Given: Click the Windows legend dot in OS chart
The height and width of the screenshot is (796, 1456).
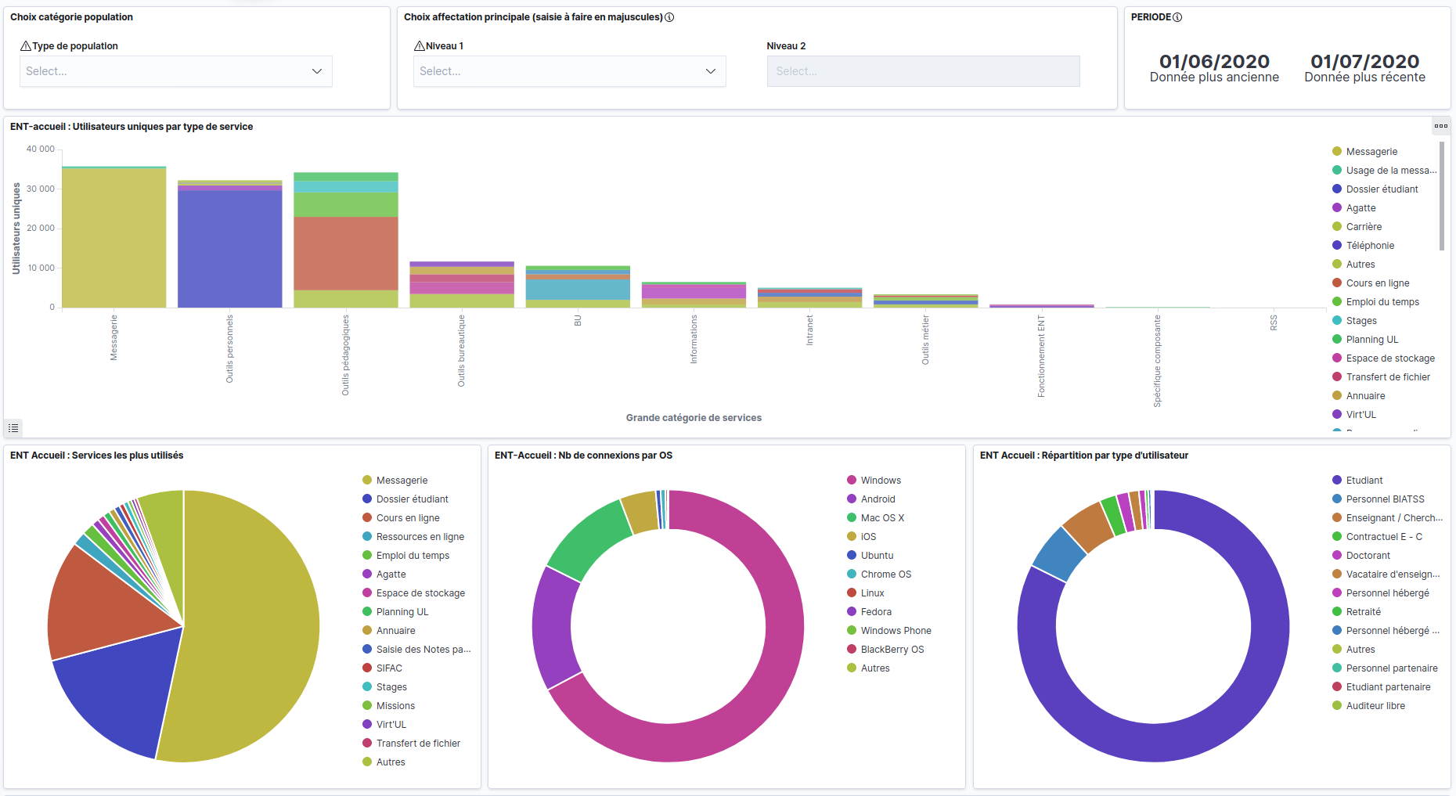Looking at the screenshot, I should pyautogui.click(x=852, y=481).
